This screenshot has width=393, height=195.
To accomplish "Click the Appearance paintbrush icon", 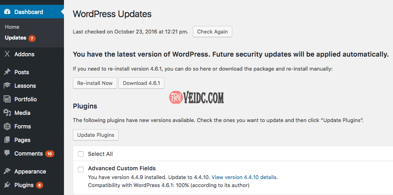I will pyautogui.click(x=7, y=171).
